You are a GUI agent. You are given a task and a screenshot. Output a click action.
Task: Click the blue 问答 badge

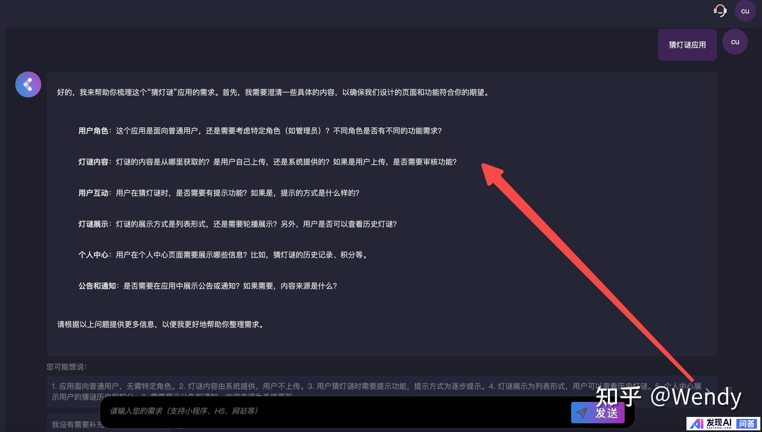(747, 424)
